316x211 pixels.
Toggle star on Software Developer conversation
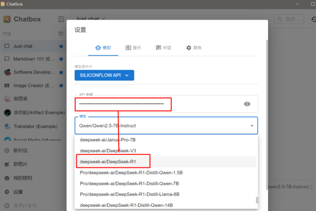pyautogui.click(x=61, y=72)
